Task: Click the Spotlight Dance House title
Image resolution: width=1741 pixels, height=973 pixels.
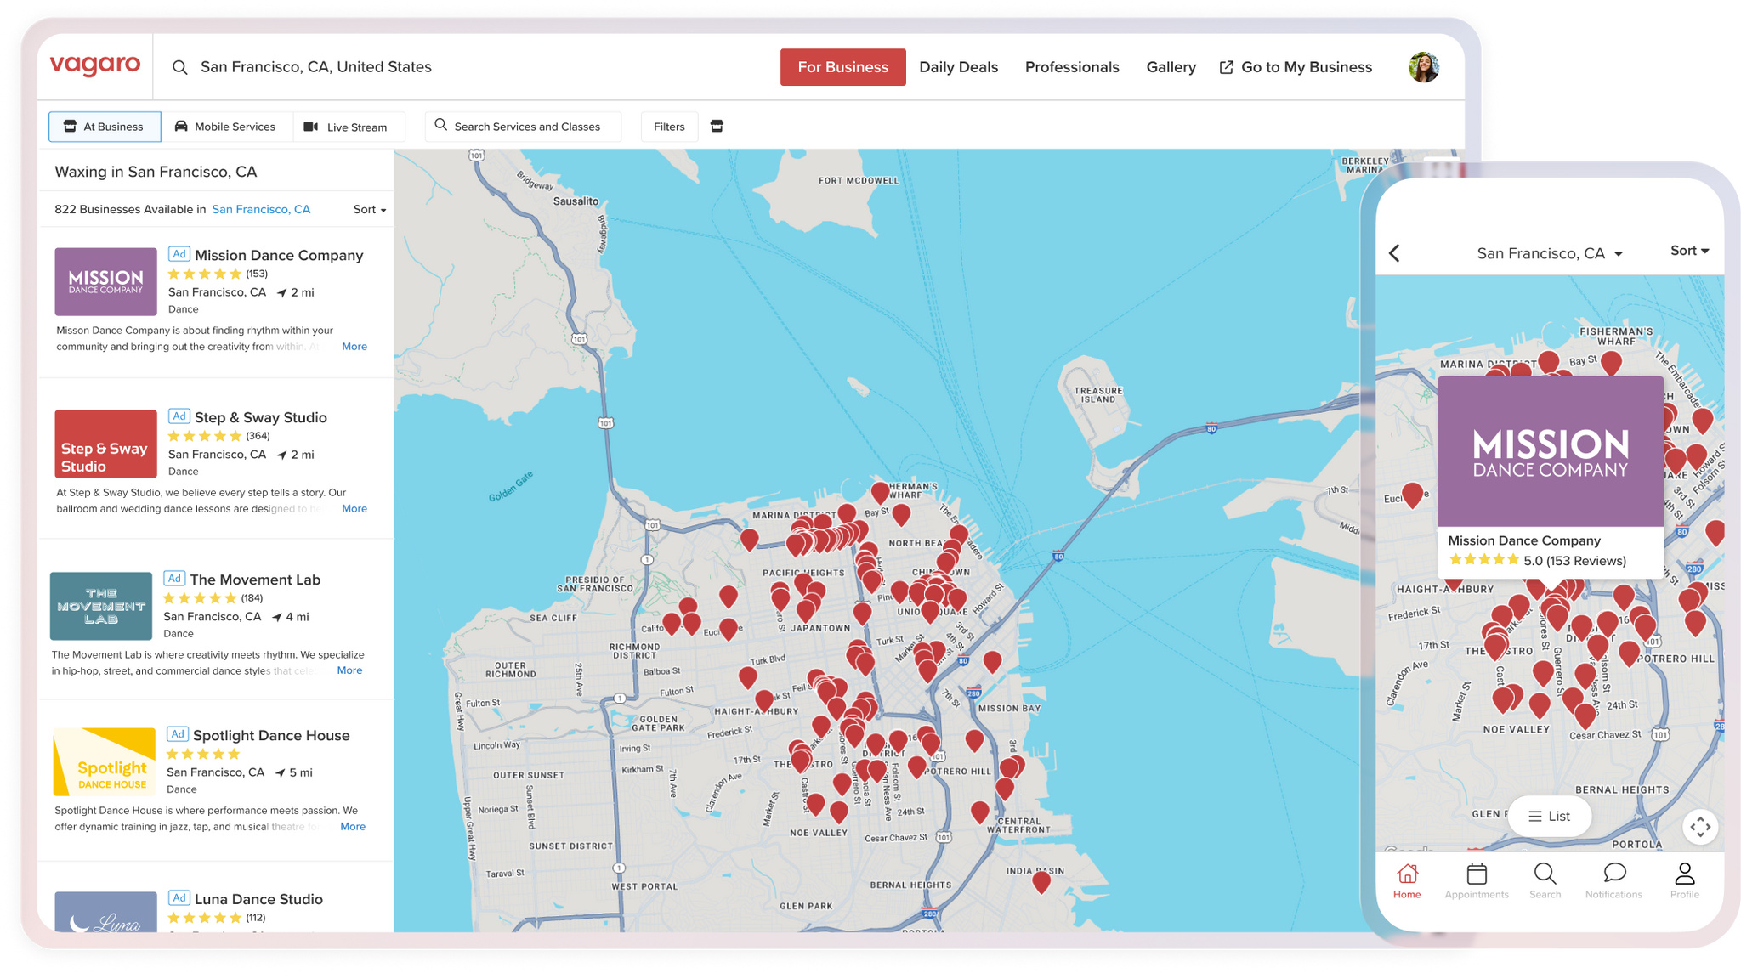Action: pos(271,735)
